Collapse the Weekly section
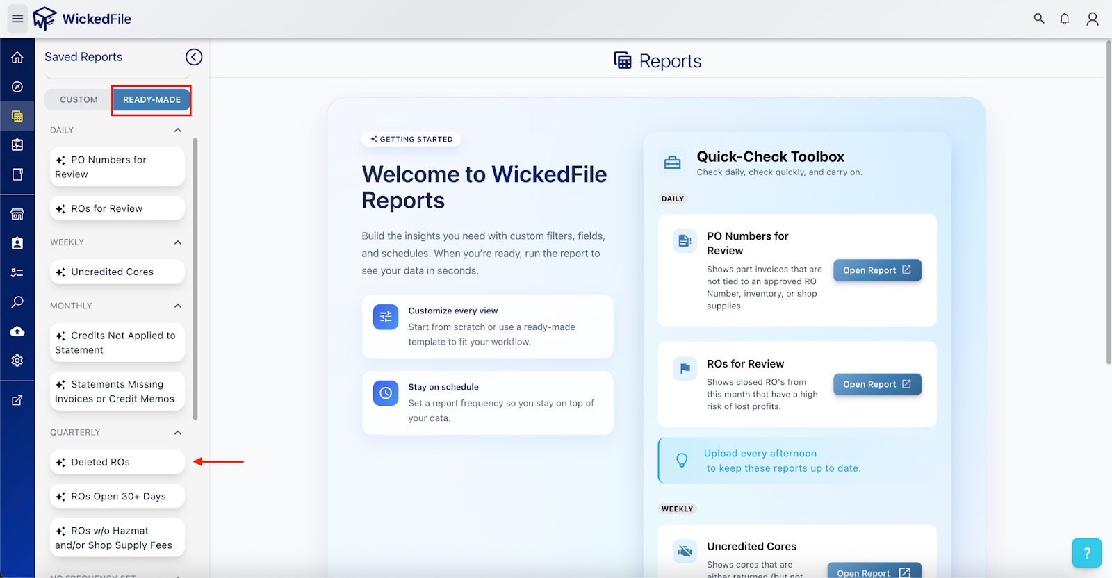The height and width of the screenshot is (578, 1112). pyautogui.click(x=178, y=242)
